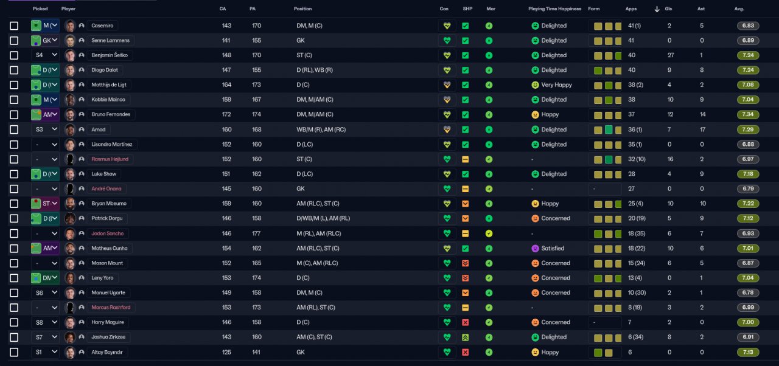Click Bryan Mbeumo's player portrait
779x366 pixels.
point(70,204)
